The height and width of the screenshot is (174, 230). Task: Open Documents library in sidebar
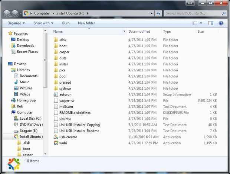(x=26, y=76)
